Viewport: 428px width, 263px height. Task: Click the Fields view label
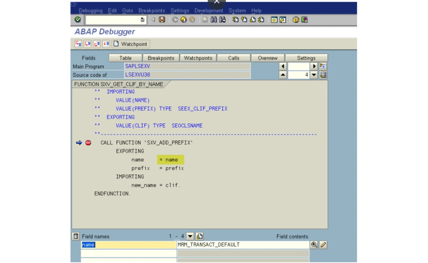pyautogui.click(x=89, y=58)
